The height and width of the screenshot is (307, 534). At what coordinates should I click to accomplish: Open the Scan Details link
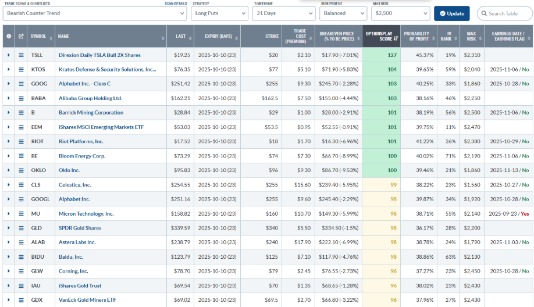pyautogui.click(x=176, y=3)
